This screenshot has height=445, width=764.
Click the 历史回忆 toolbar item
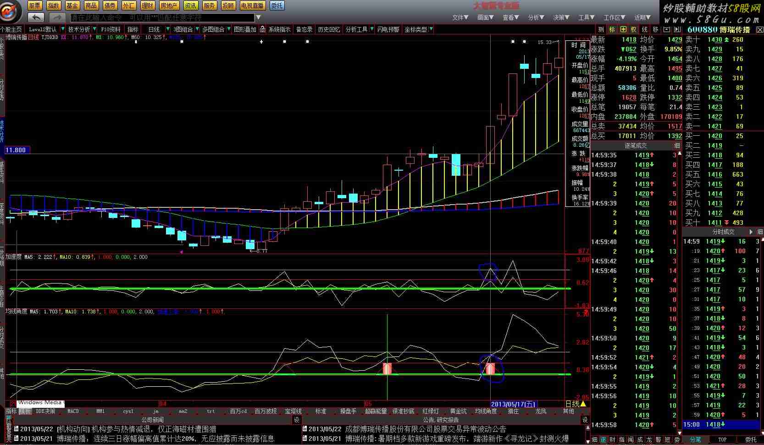pyautogui.click(x=329, y=29)
